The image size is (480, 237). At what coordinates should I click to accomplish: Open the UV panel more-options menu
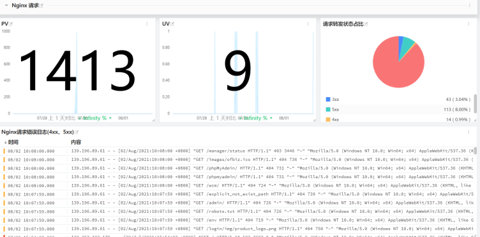308,24
